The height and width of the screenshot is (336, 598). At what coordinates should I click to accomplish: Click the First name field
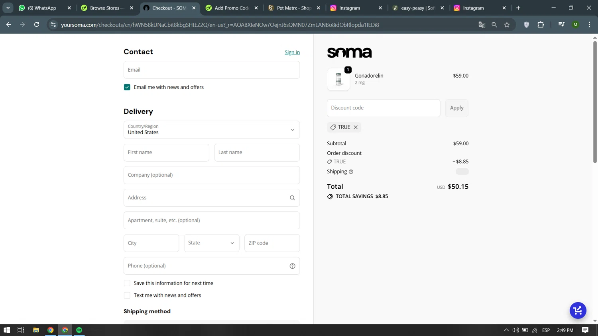(x=166, y=152)
